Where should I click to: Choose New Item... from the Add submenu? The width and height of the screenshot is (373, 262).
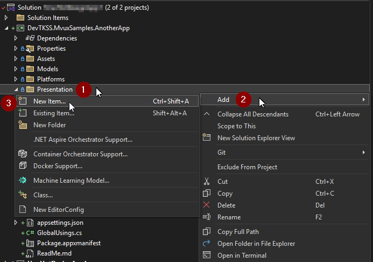point(107,101)
